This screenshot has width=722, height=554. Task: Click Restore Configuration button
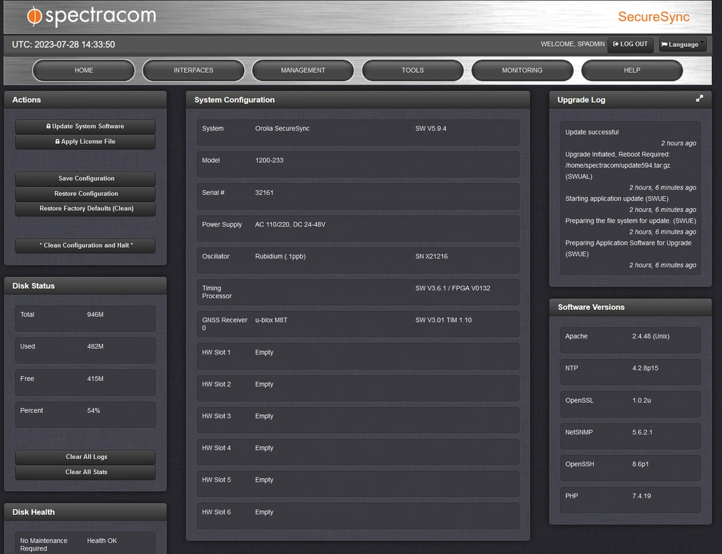(x=85, y=194)
